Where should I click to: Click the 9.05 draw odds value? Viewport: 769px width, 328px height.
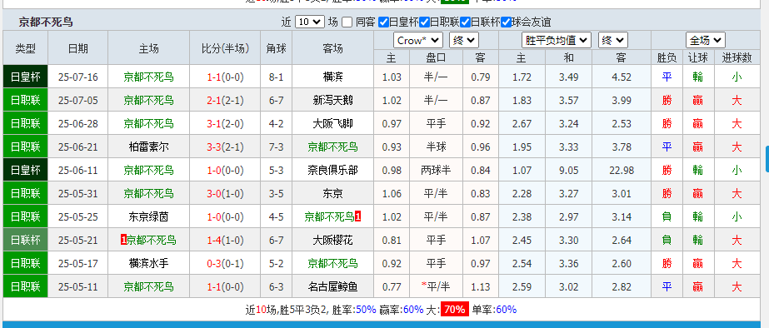[569, 170]
